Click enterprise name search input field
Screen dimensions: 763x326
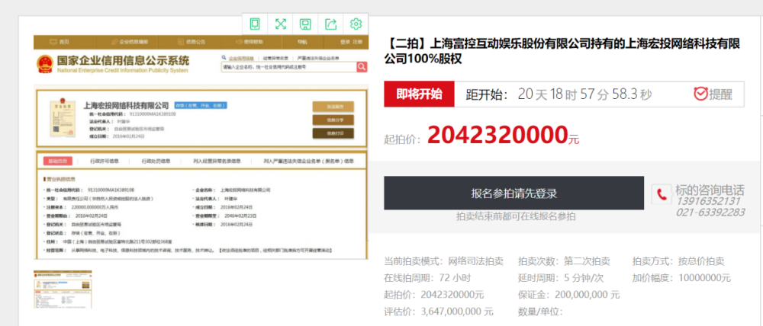[288, 68]
